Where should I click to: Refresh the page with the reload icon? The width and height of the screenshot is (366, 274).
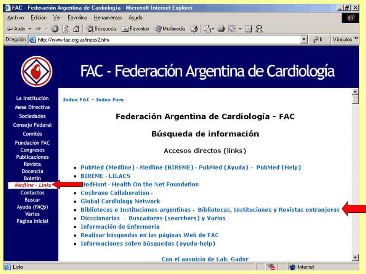point(65,29)
